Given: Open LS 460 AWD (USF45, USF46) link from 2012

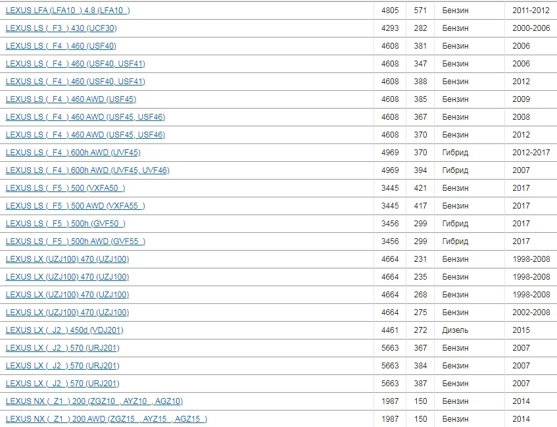Looking at the screenshot, I should [85, 135].
